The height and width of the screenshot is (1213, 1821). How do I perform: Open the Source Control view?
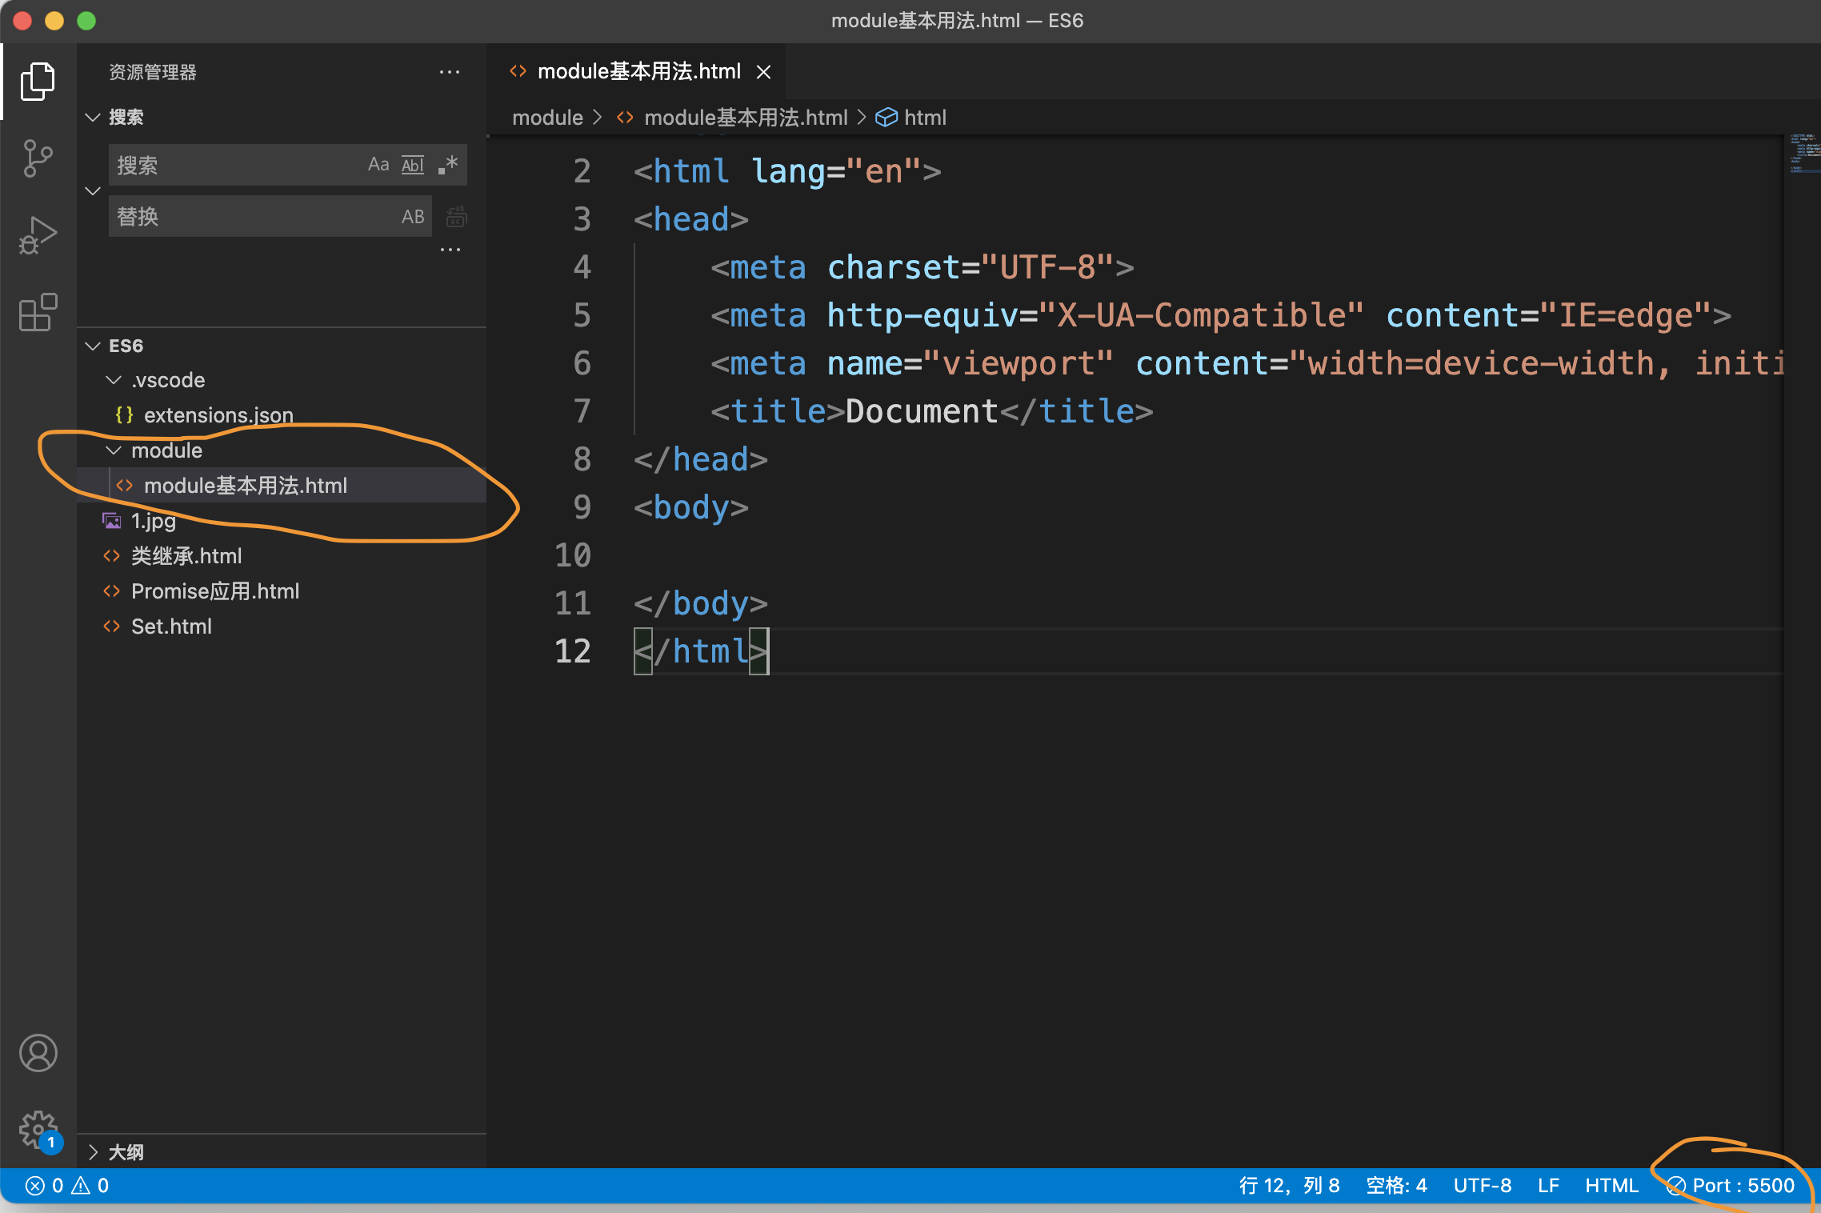click(x=38, y=158)
